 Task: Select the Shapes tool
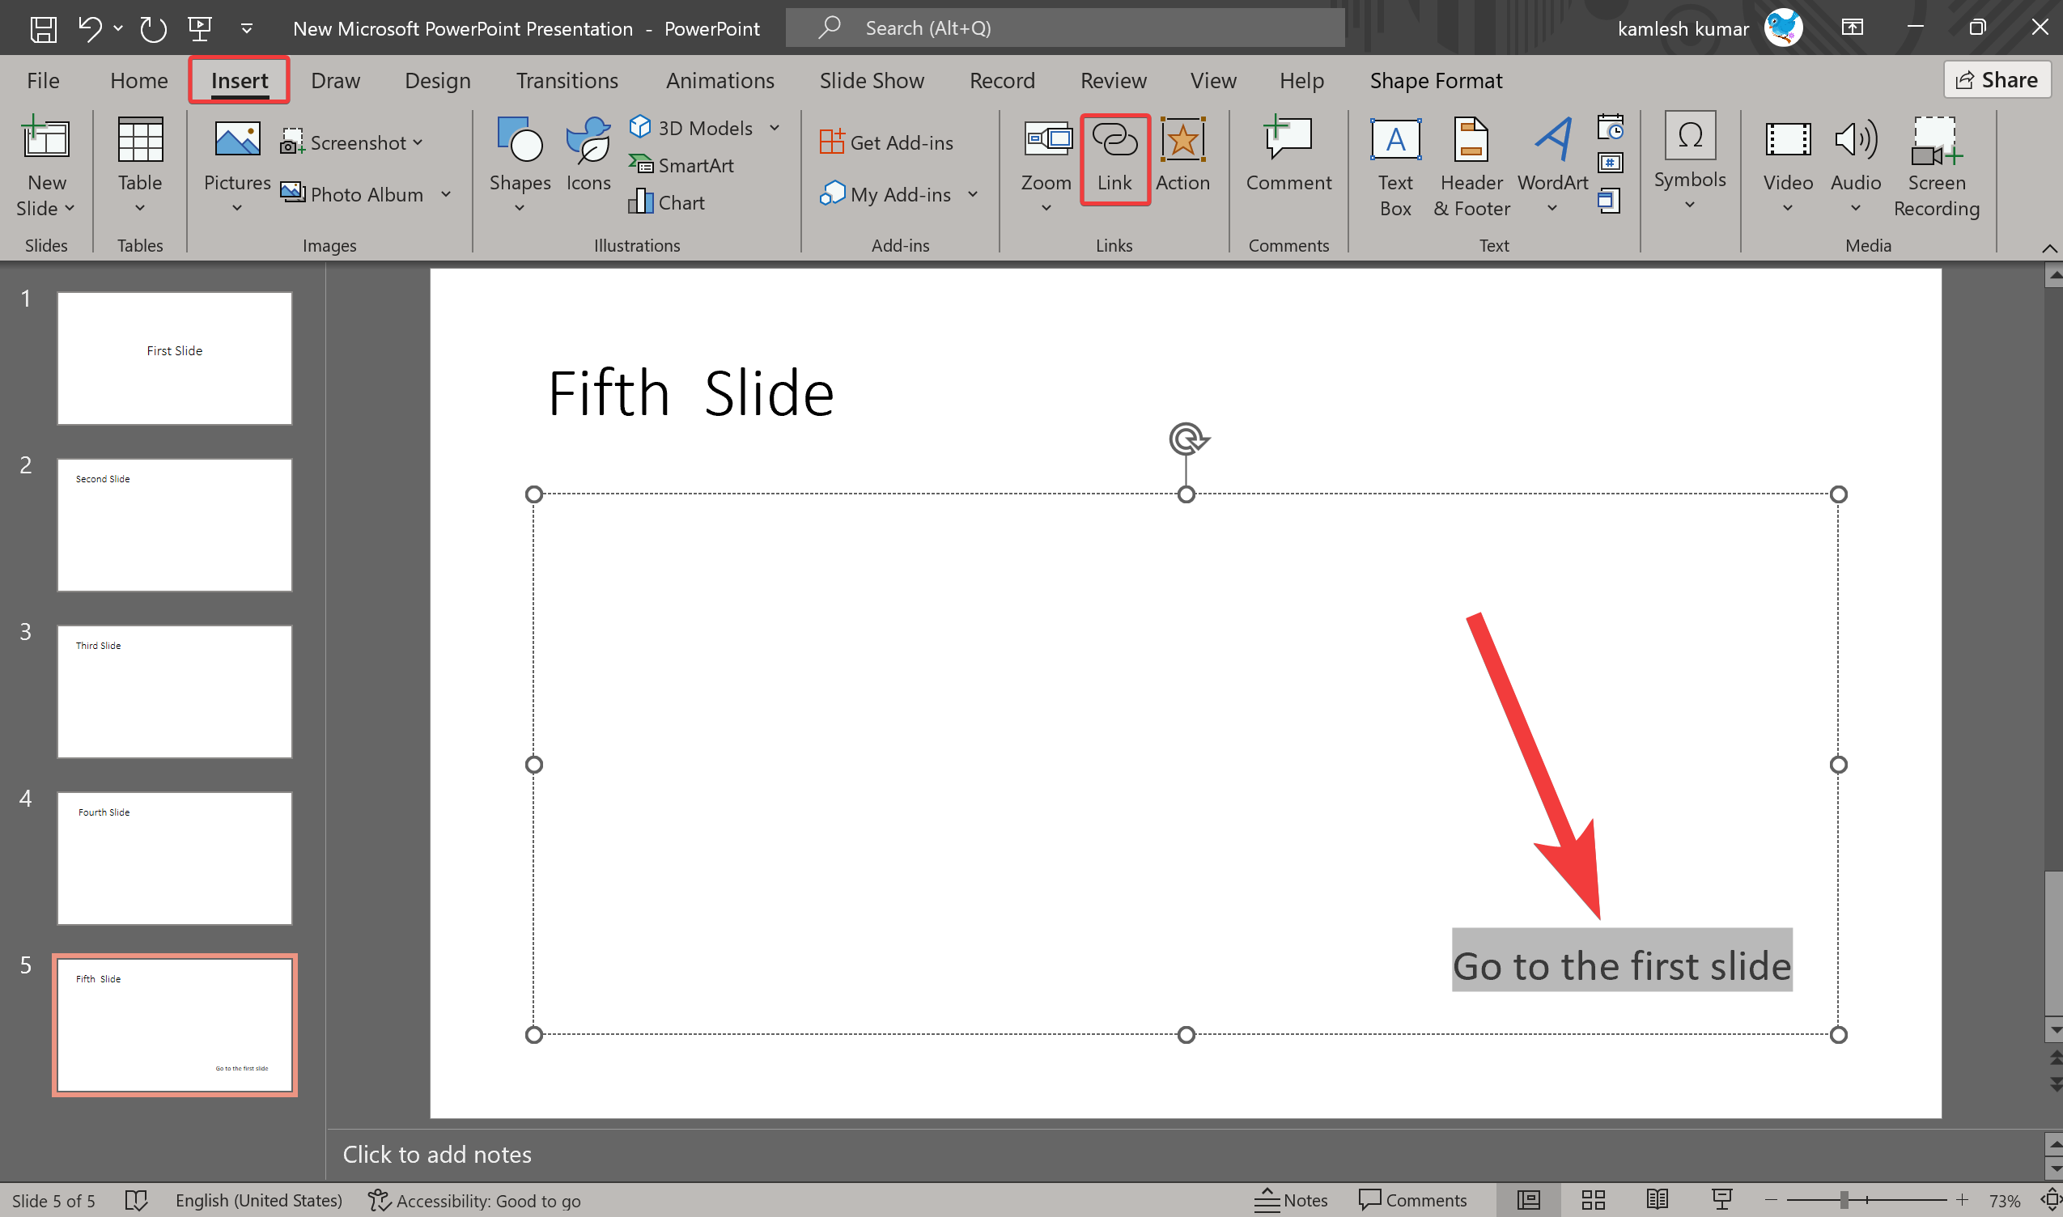(517, 163)
